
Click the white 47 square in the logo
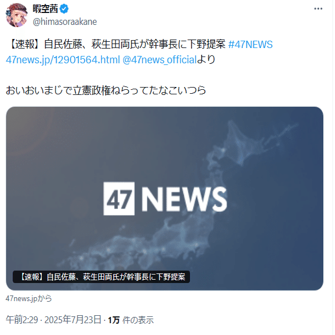(119, 198)
